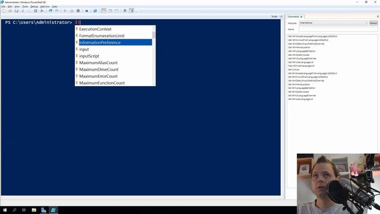Select Get-WinHomeLocation command
The width and height of the screenshot is (380, 214).
[299, 48]
